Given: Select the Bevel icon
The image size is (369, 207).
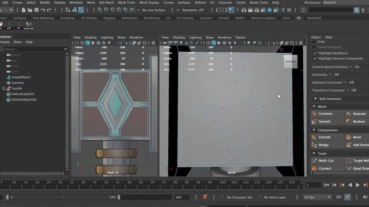Looking at the screenshot, I should tap(348, 137).
